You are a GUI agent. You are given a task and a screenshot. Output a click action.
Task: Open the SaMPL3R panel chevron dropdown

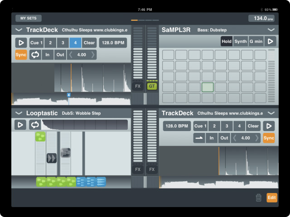pyautogui.click(x=271, y=30)
